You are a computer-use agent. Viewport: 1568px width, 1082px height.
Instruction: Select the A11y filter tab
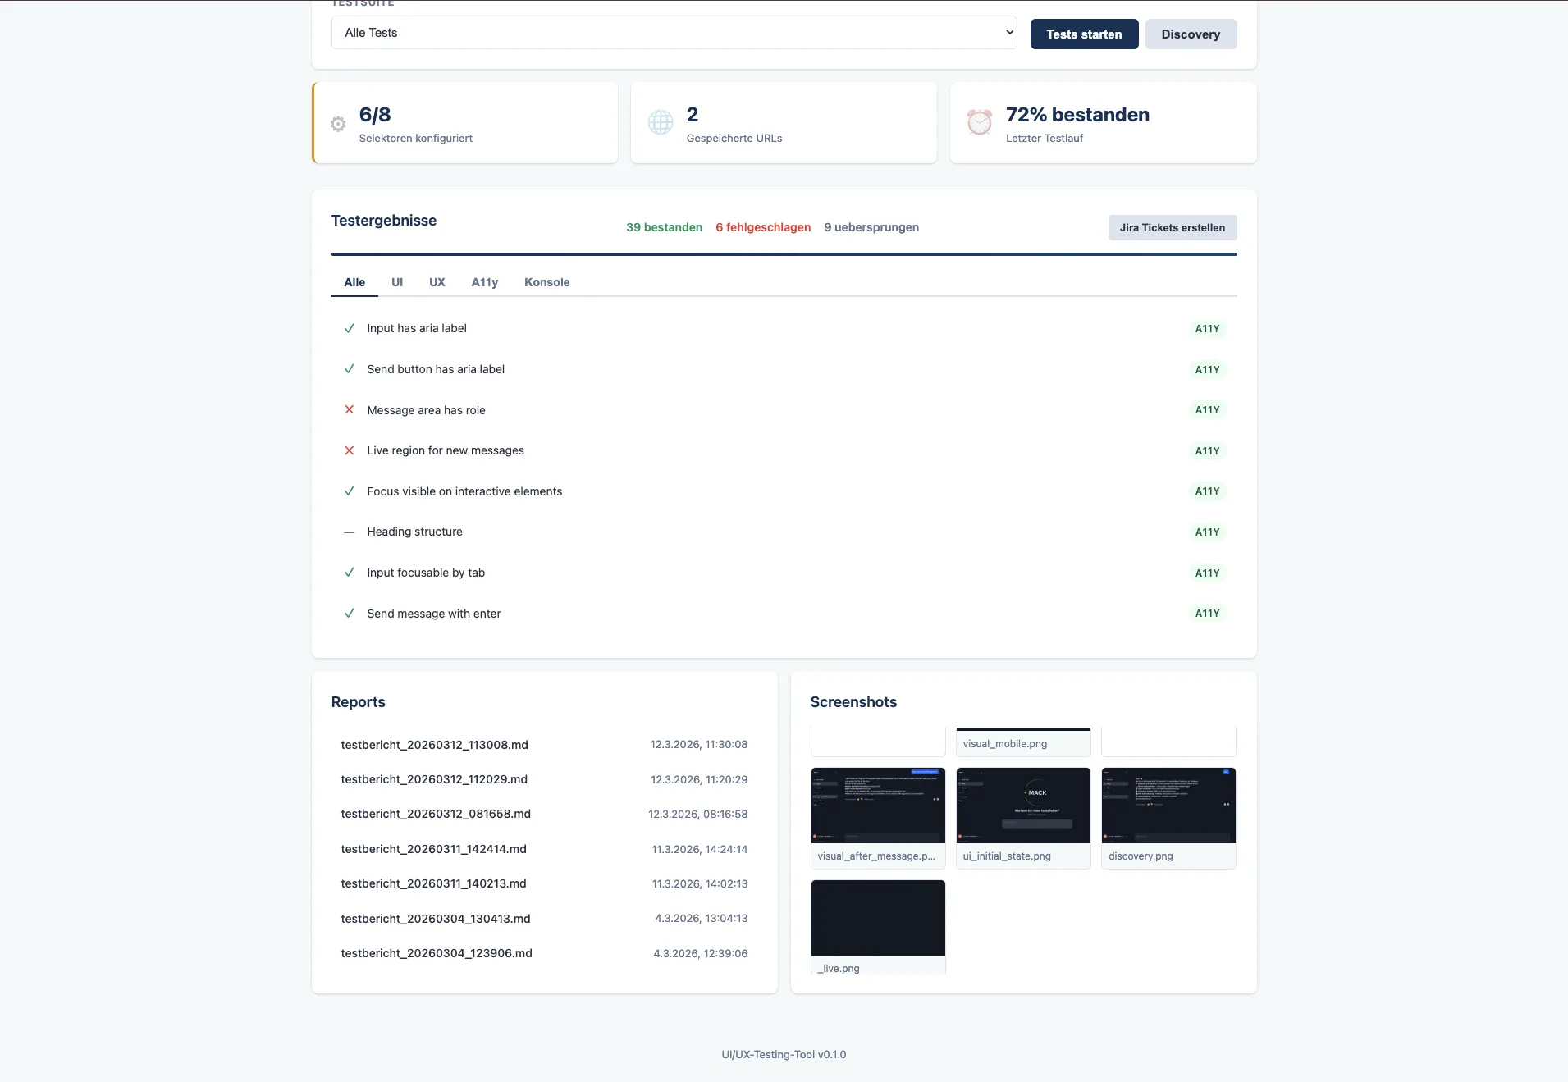[x=484, y=282]
